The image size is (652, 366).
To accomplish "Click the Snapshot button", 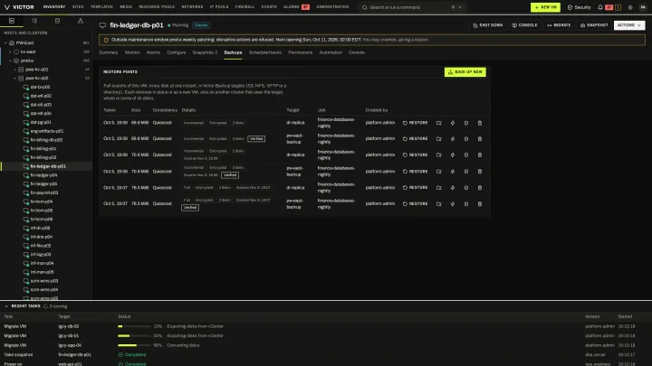I will click(594, 25).
